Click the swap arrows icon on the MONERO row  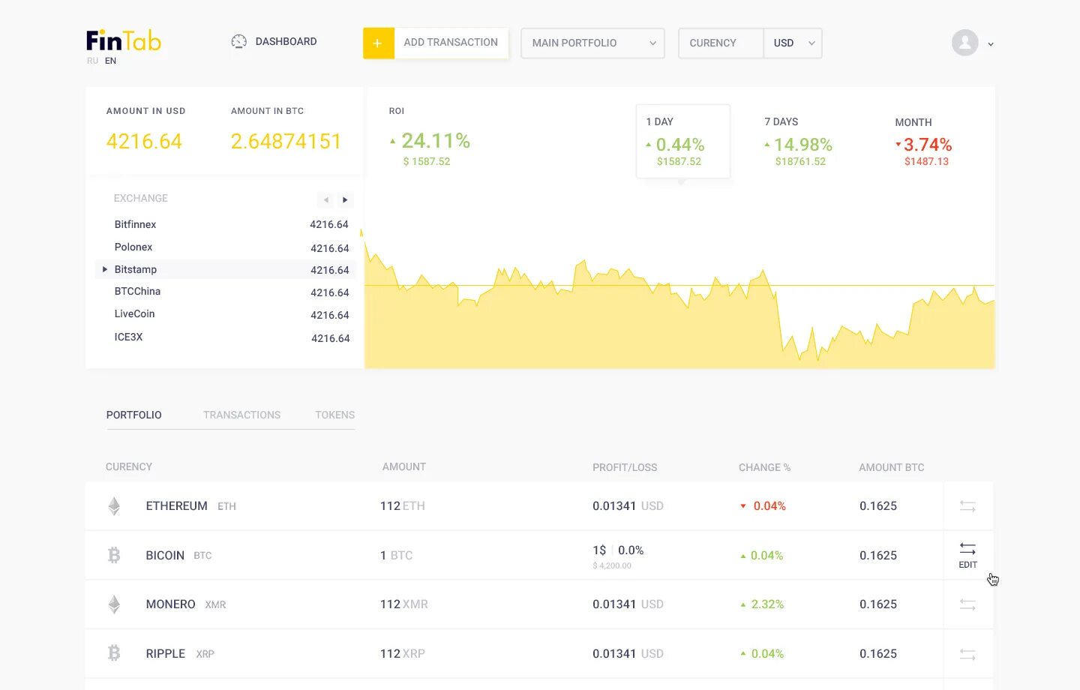tap(967, 604)
